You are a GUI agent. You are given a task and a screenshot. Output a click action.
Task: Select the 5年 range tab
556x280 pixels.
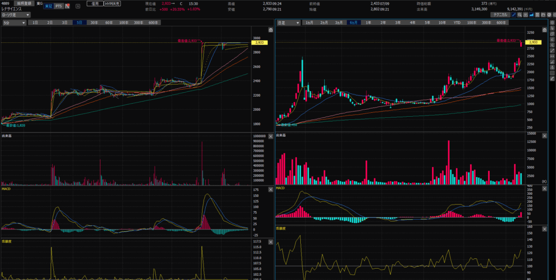428,23
